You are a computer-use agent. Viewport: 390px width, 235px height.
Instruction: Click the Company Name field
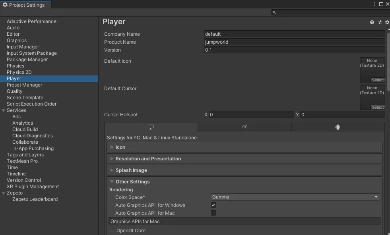(x=295, y=34)
